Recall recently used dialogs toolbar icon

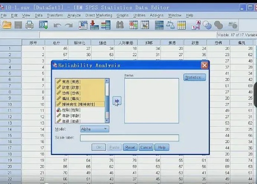(43, 25)
